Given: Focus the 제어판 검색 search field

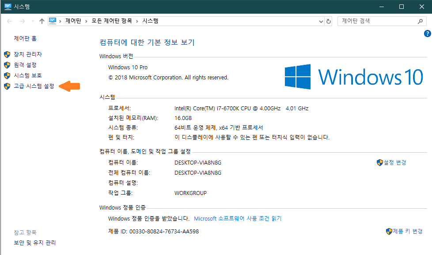Looking at the screenshot, I should [x=382, y=21].
